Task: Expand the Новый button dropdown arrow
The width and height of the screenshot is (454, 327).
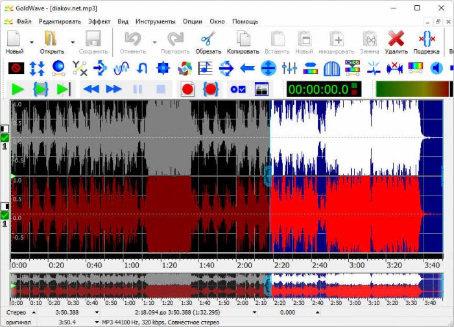Action: pos(30,43)
